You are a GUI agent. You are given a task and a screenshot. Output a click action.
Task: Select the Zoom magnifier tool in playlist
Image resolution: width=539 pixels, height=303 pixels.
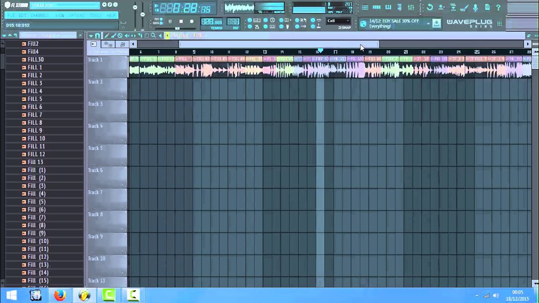click(x=153, y=36)
